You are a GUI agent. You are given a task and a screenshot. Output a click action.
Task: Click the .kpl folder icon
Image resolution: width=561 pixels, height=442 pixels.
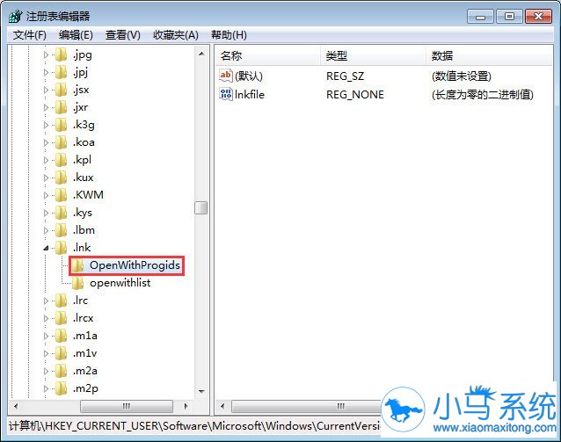point(62,160)
